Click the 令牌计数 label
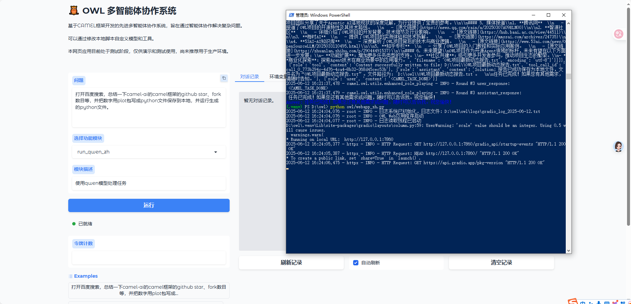The image size is (631, 304). tap(84, 243)
